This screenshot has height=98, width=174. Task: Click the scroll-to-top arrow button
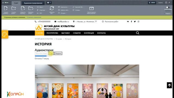tap(169, 85)
